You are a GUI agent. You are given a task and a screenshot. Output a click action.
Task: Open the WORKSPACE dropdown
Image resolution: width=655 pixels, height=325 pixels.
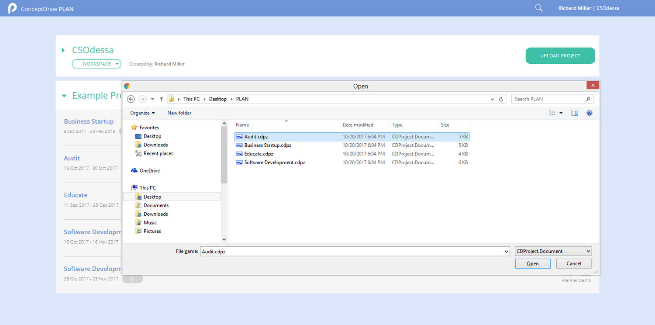point(97,64)
